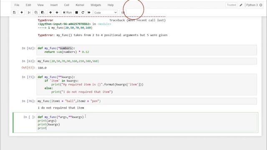Click the 'print(kwargs)' line
The width and height of the screenshot is (267, 150).
(49, 124)
